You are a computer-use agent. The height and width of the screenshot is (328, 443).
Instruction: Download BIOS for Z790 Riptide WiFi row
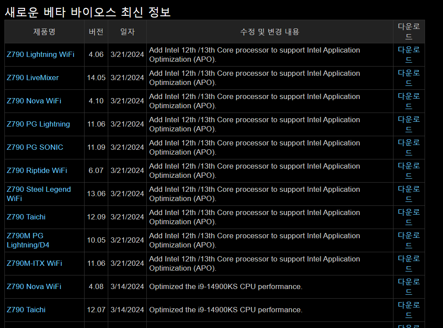[x=409, y=170]
